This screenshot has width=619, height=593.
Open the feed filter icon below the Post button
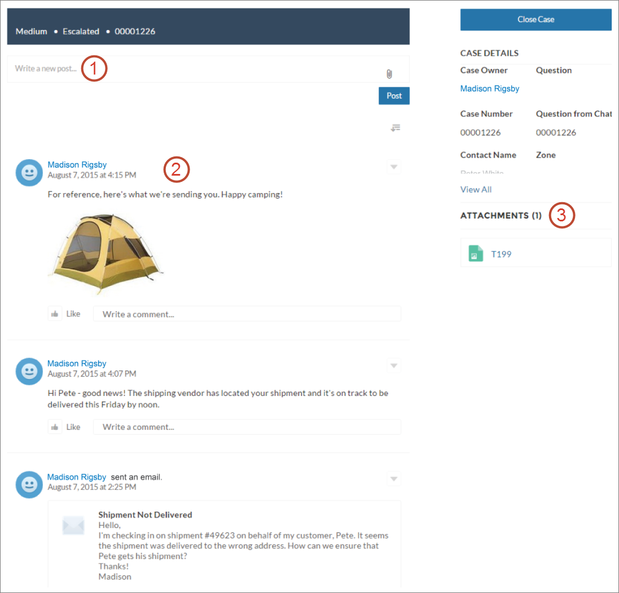click(395, 128)
